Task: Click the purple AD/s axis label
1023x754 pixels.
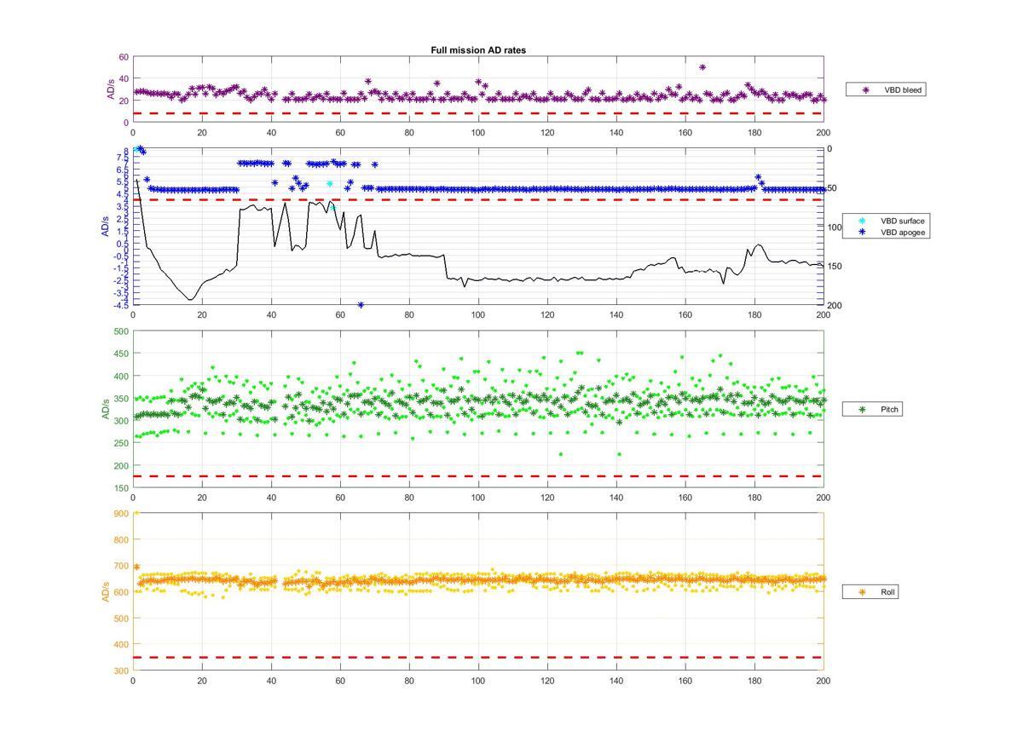Action: (x=110, y=90)
